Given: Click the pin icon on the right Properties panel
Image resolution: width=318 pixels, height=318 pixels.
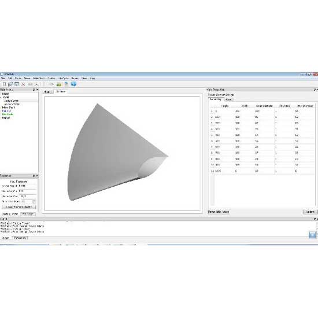Looking at the screenshot, I should (315, 90).
